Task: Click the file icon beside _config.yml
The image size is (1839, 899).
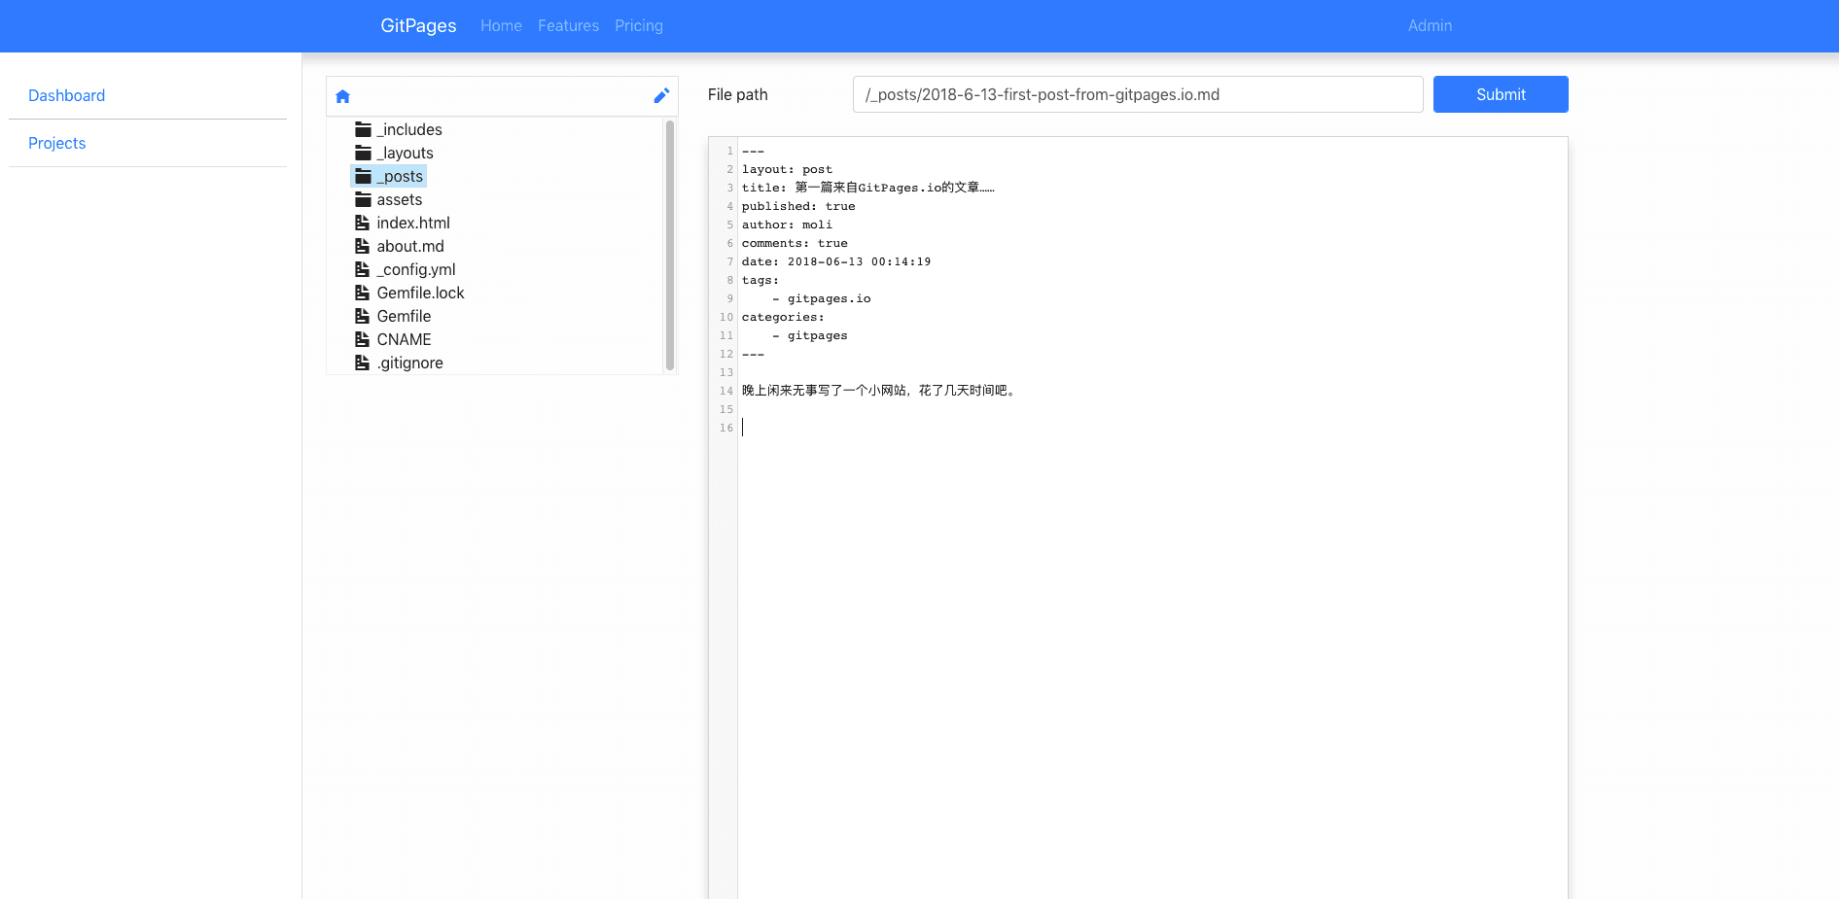Action: coord(362,269)
